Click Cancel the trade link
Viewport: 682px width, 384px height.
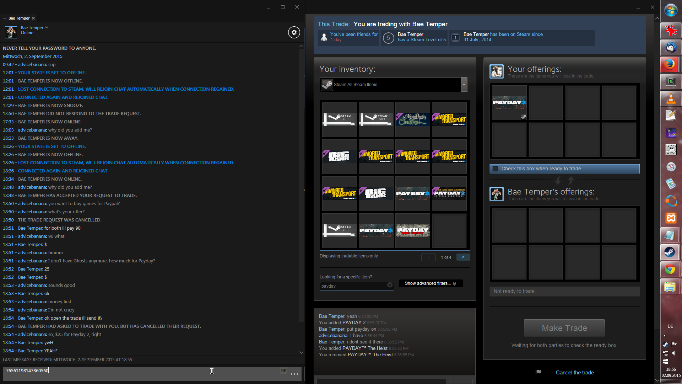click(574, 372)
